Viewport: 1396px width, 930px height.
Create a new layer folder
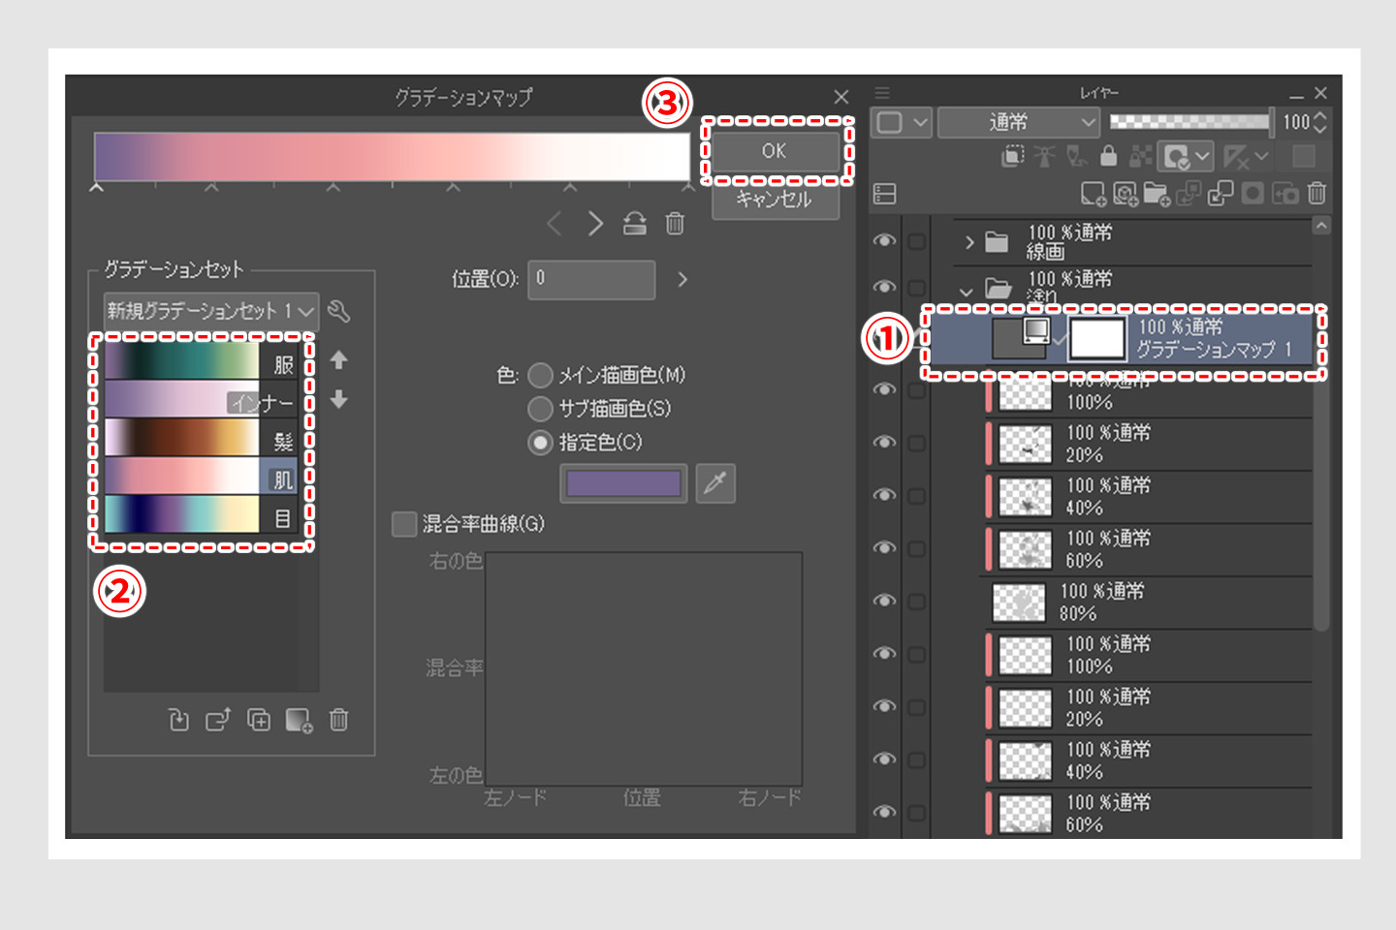[1157, 194]
